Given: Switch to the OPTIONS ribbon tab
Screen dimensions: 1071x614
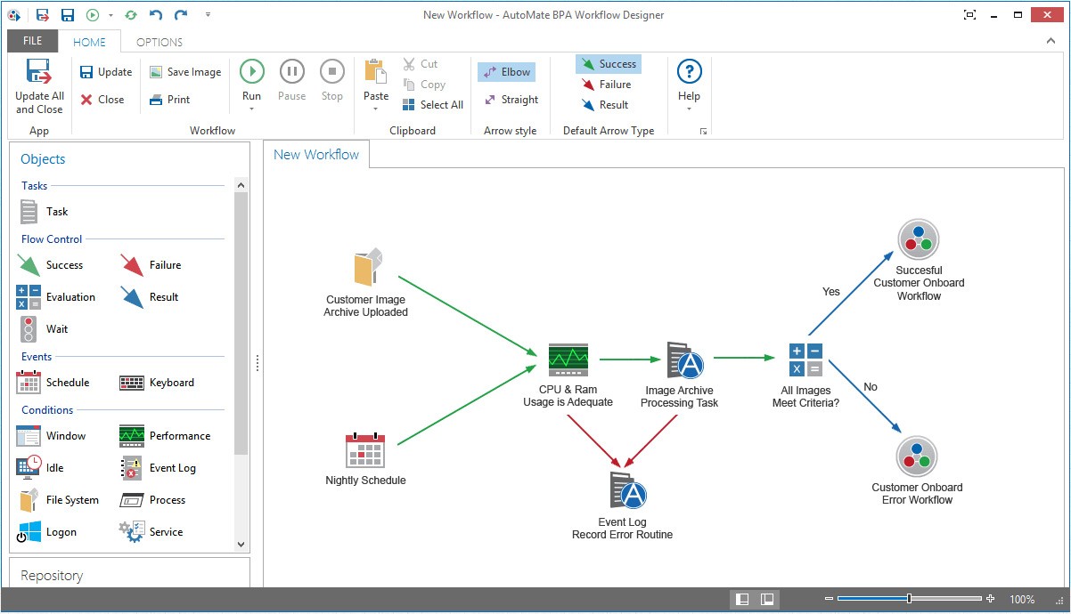Looking at the screenshot, I should click(159, 41).
